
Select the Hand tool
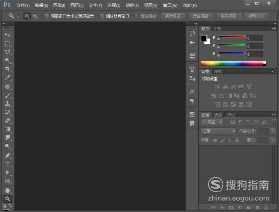coord(7,190)
